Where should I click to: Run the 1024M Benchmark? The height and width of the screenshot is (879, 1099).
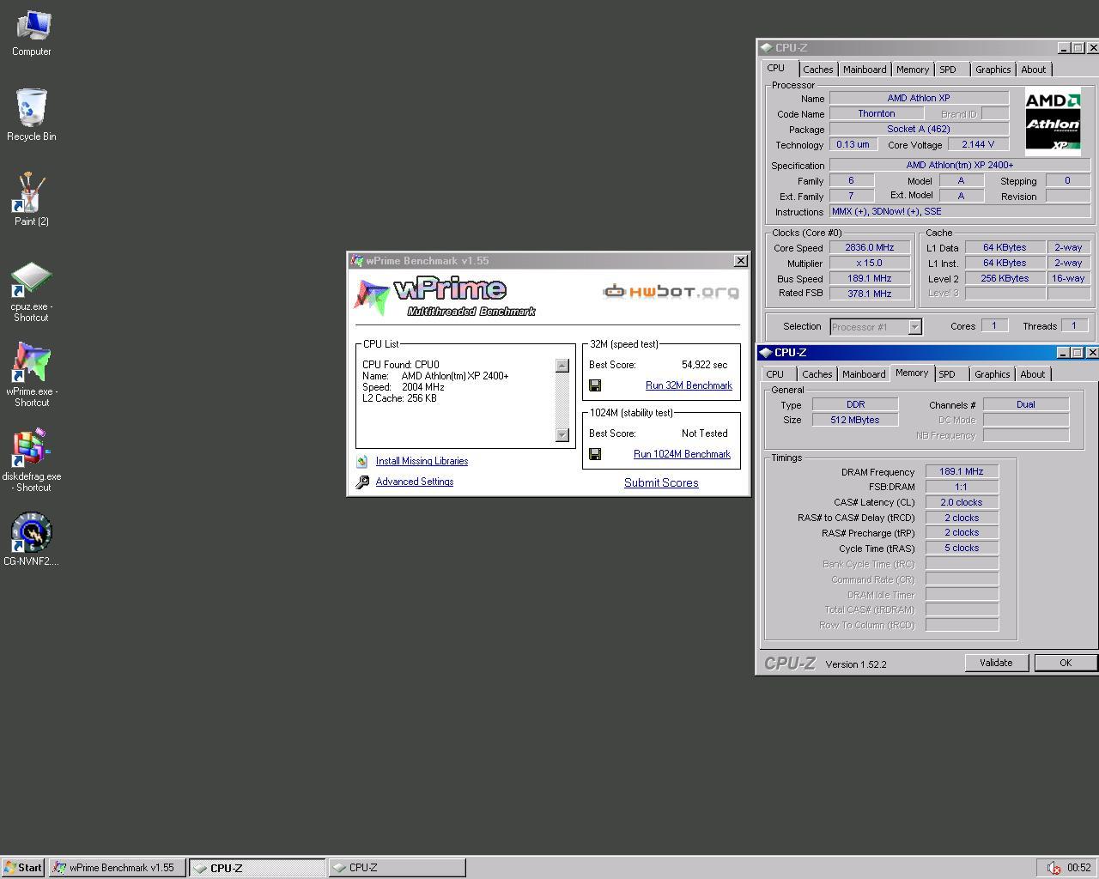click(x=682, y=454)
